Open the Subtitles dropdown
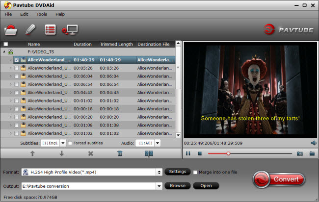The width and height of the screenshot is (319, 202). (63, 143)
